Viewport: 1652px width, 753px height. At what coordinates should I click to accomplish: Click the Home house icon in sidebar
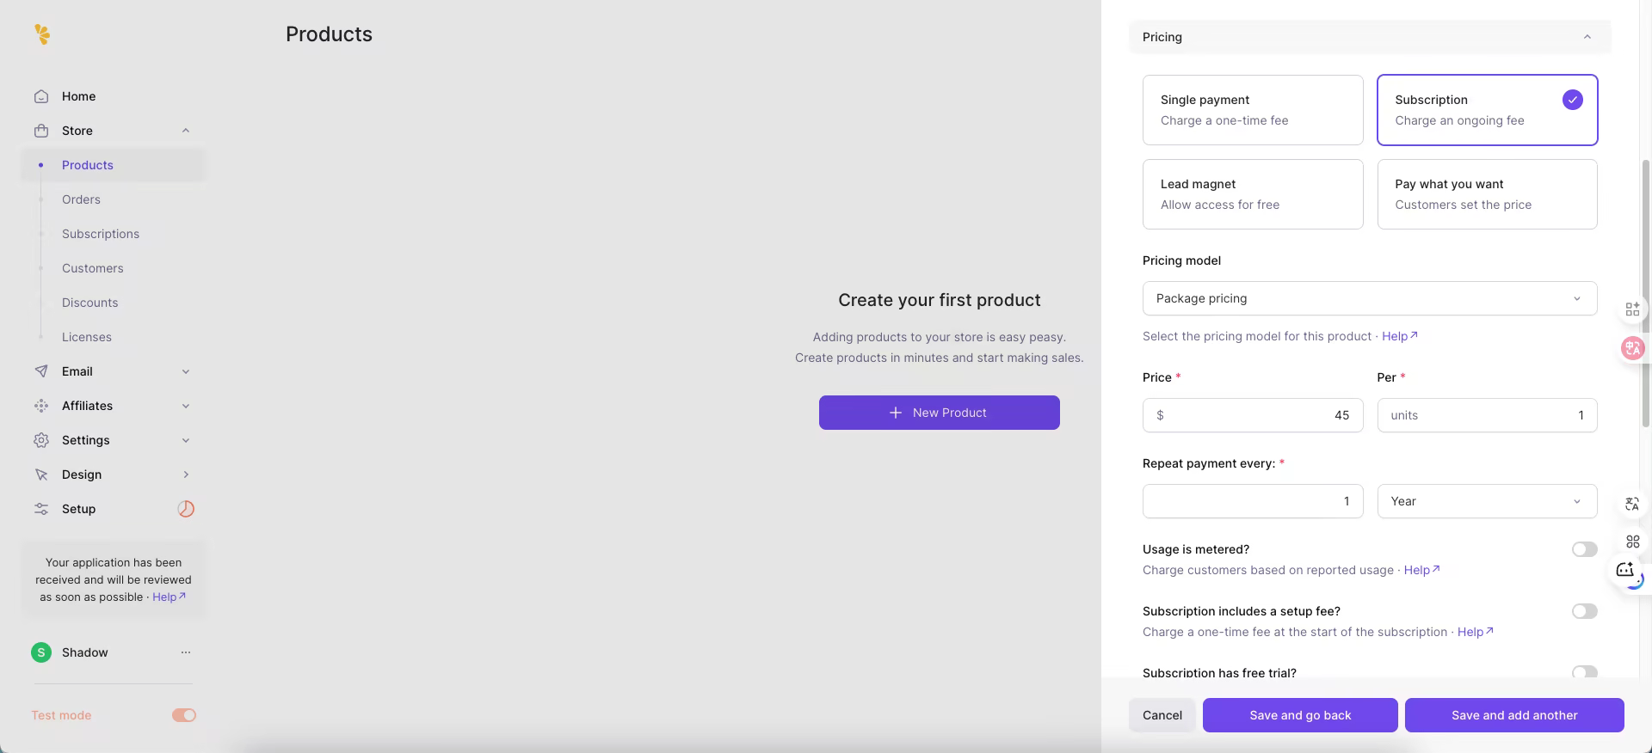41,96
